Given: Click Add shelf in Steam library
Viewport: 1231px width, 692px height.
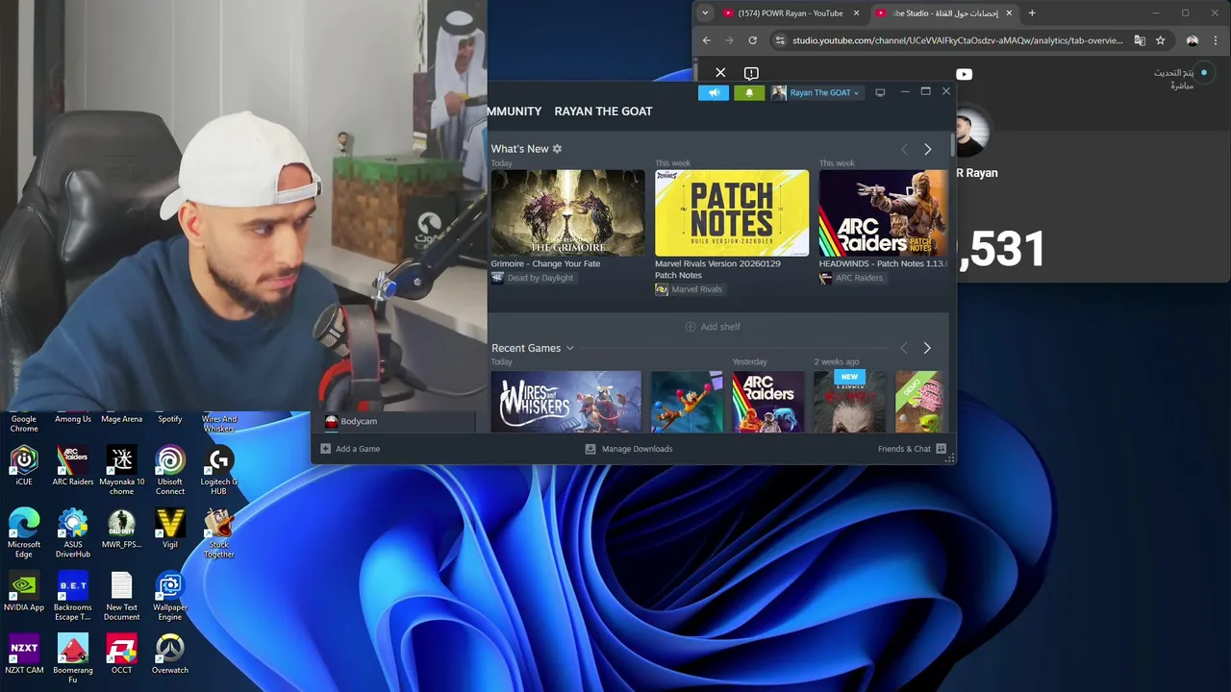Looking at the screenshot, I should [713, 327].
